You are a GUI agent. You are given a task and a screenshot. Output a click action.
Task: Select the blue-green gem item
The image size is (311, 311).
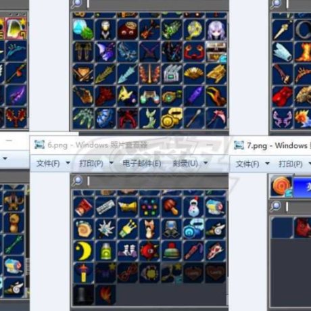pyautogui.click(x=83, y=30)
